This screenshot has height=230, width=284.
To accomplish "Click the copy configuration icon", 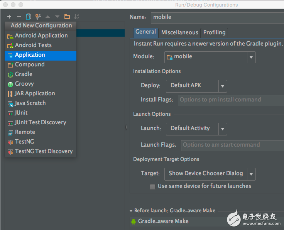I will point(28,17).
